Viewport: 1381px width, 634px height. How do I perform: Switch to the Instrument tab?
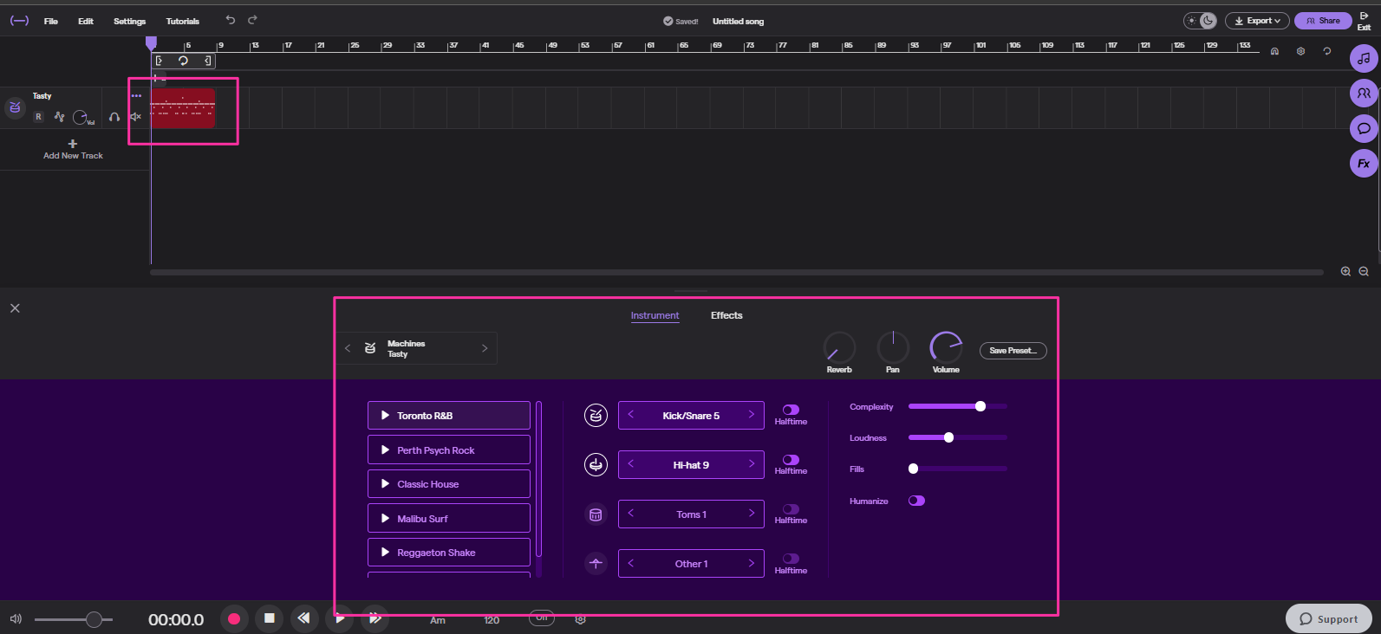point(655,315)
